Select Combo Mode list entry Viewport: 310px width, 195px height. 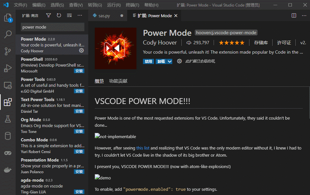pyautogui.click(x=52, y=146)
